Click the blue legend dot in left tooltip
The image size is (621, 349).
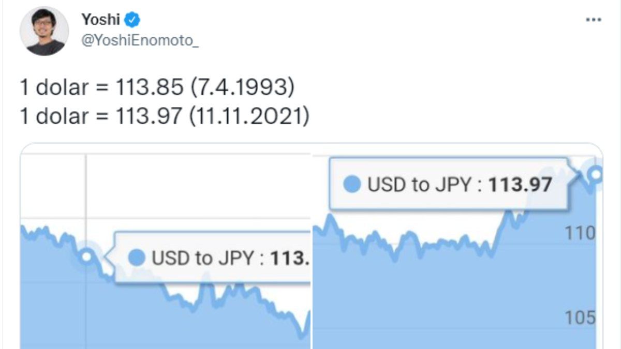pos(137,257)
